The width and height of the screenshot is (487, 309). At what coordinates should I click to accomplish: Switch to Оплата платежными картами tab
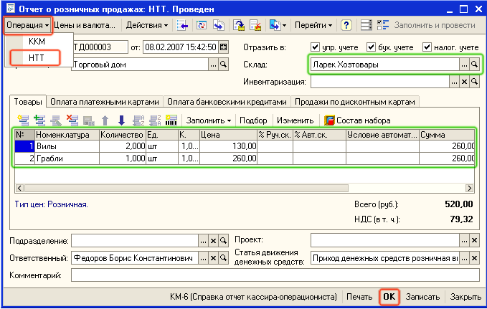[105, 102]
